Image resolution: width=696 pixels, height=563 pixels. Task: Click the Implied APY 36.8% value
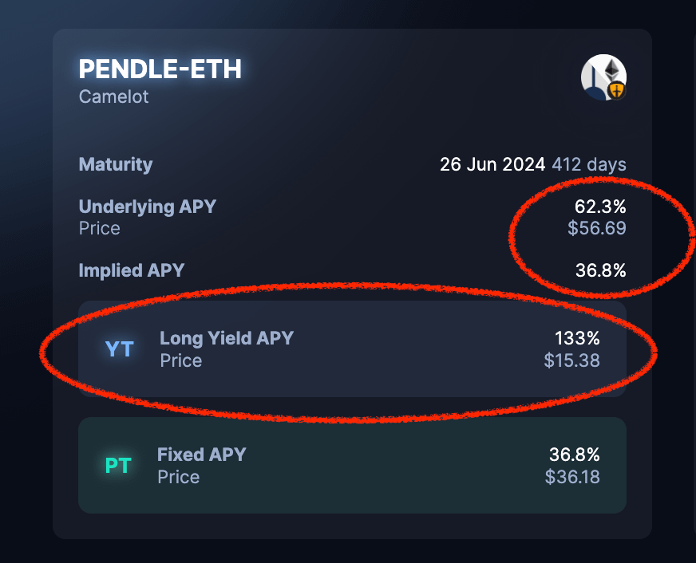[x=600, y=270]
